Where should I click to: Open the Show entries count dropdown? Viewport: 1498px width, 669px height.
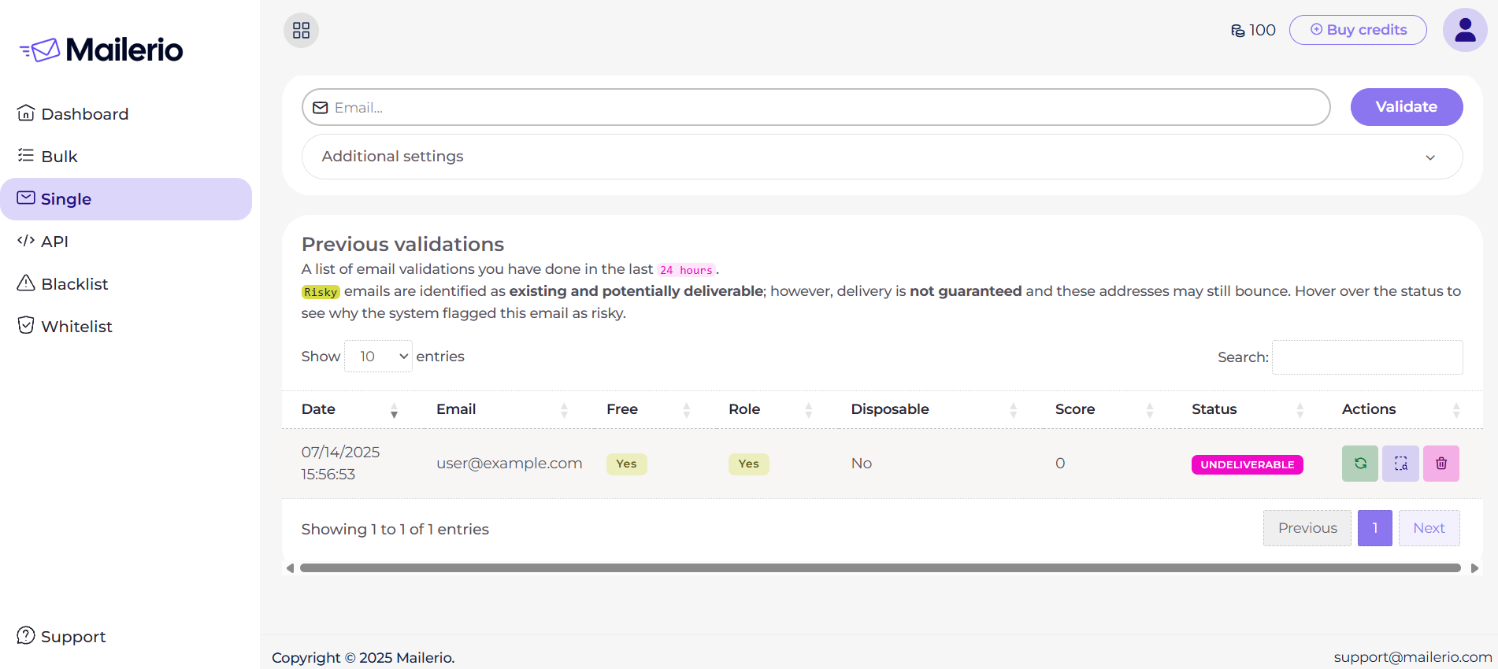coord(378,357)
